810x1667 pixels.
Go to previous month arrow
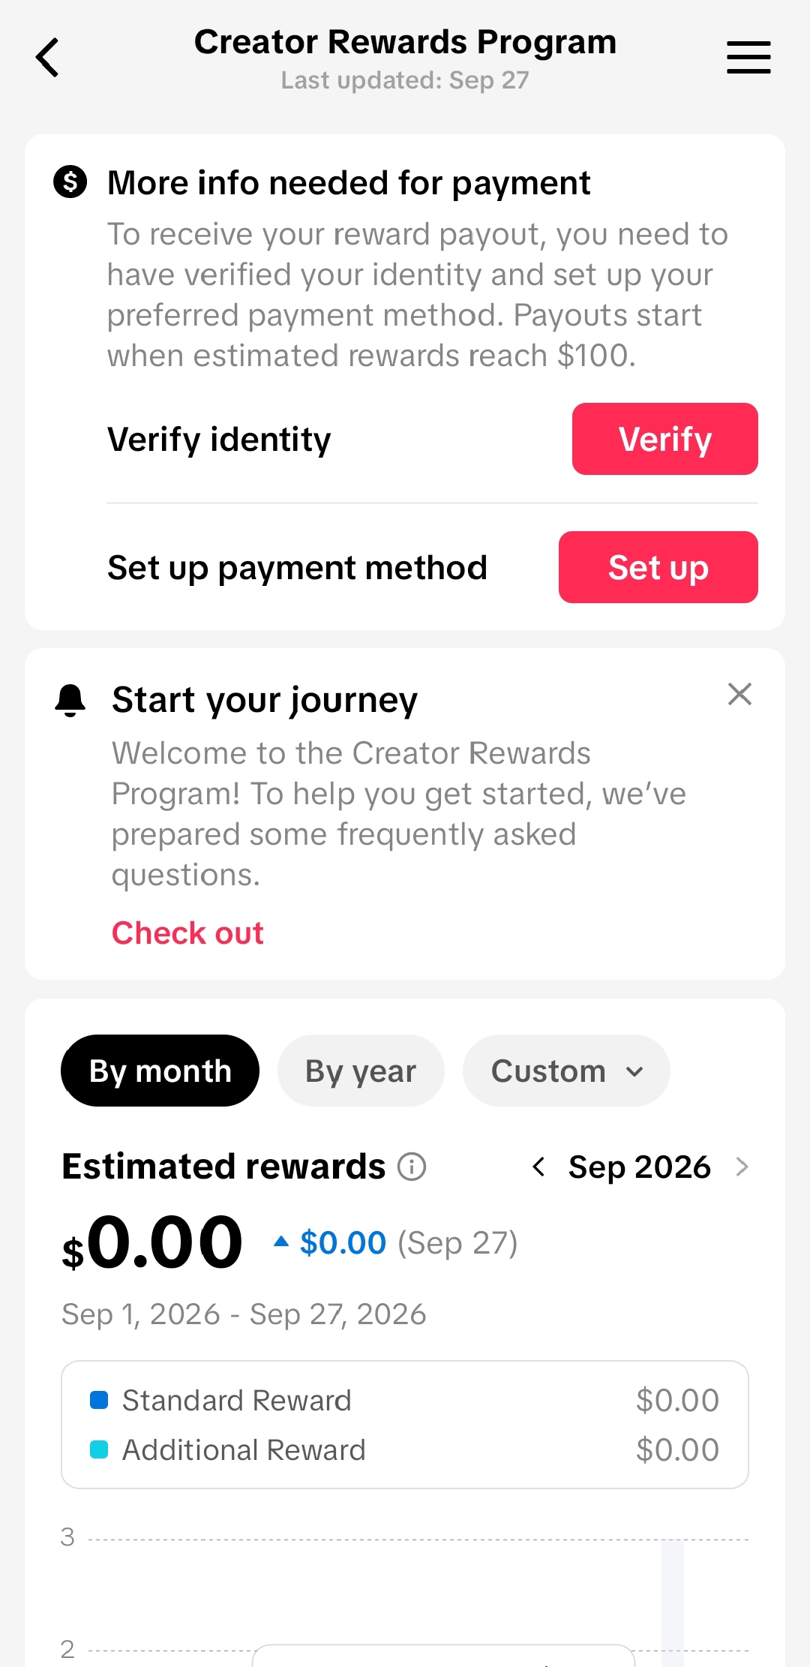point(538,1167)
